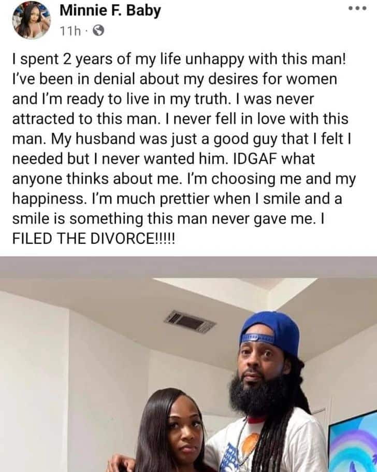The width and height of the screenshot is (377, 472).
Task: Click 'My husband was just a good guy' line
Action: click(x=182, y=140)
